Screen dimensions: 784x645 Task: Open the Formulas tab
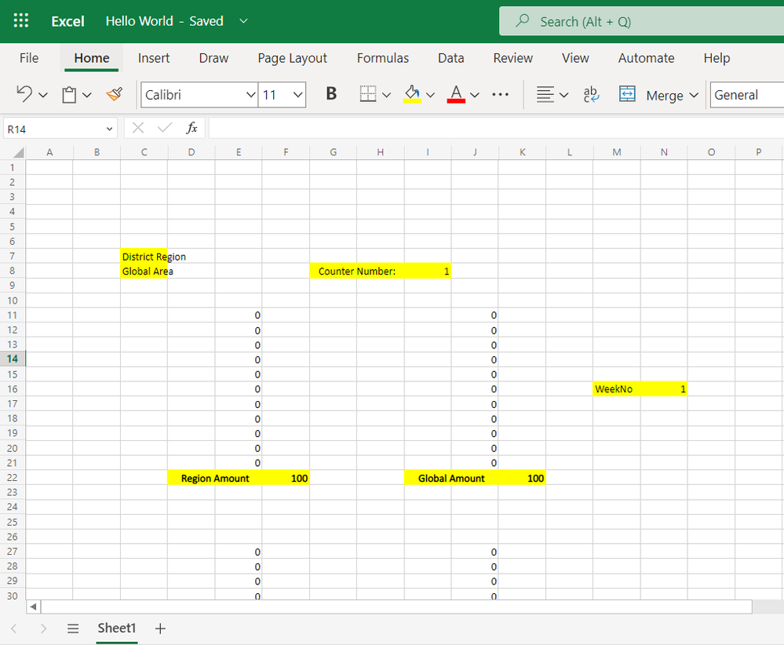tap(382, 58)
